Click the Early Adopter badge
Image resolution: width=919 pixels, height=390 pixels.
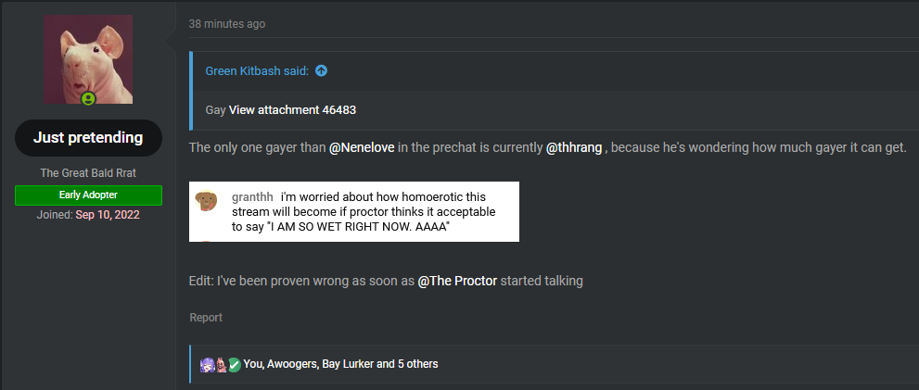tap(88, 195)
